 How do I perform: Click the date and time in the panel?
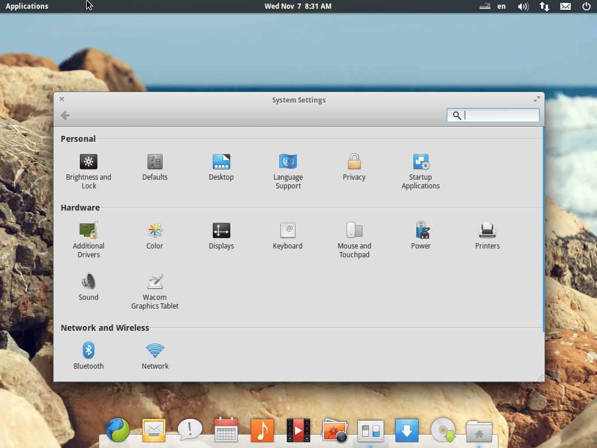[298, 6]
